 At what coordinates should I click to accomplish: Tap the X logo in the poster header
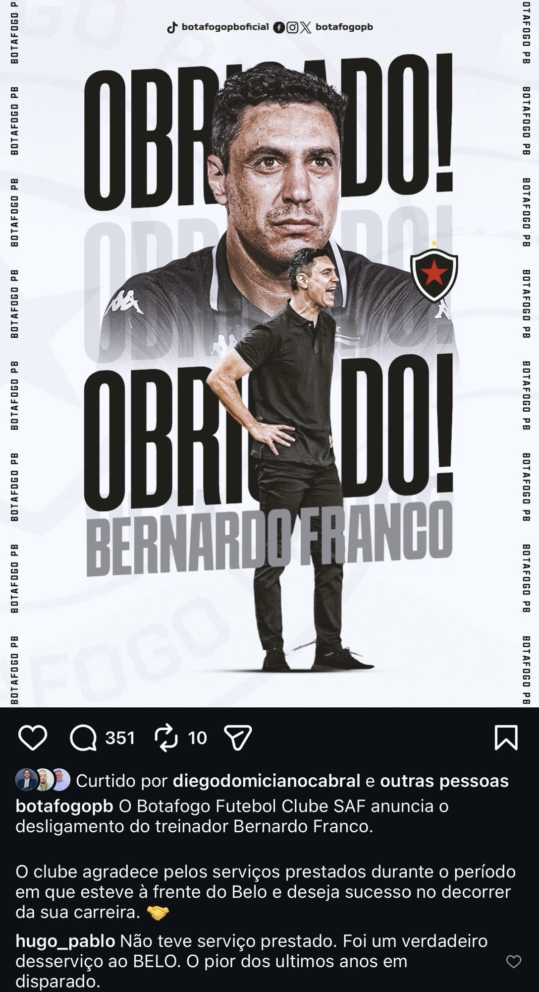click(x=306, y=28)
